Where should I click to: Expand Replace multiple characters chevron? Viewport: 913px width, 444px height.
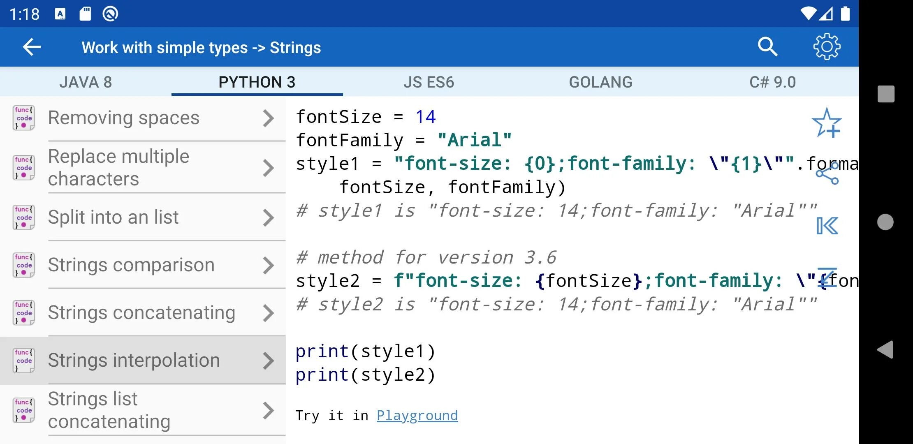[x=268, y=168]
